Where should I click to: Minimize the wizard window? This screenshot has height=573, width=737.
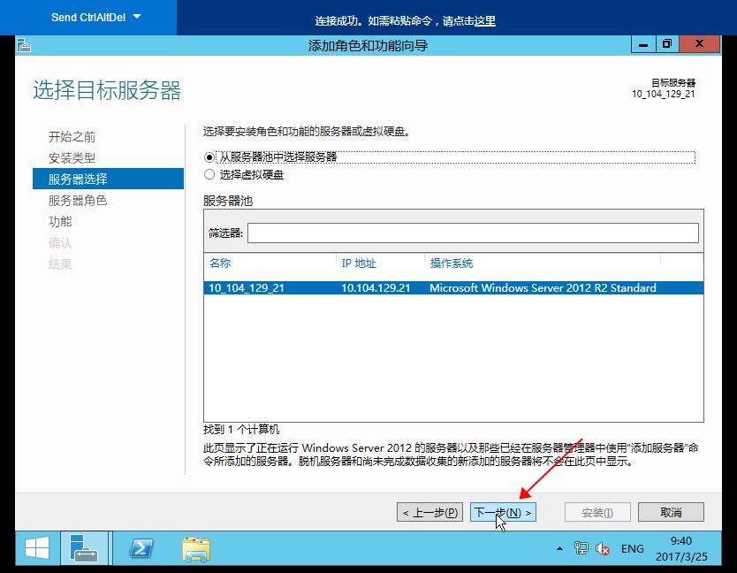[x=643, y=45]
